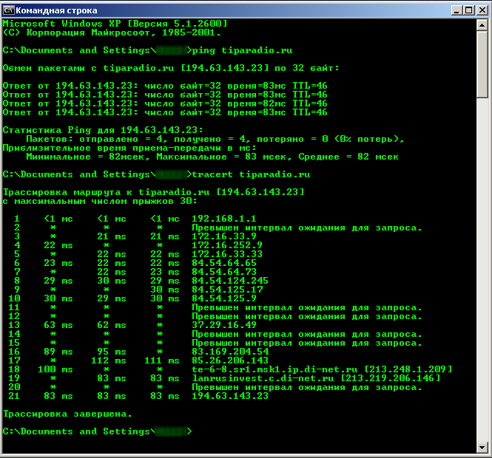Click hop 1 address 192.168.1.1
The height and width of the screenshot is (458, 492).
(223, 219)
